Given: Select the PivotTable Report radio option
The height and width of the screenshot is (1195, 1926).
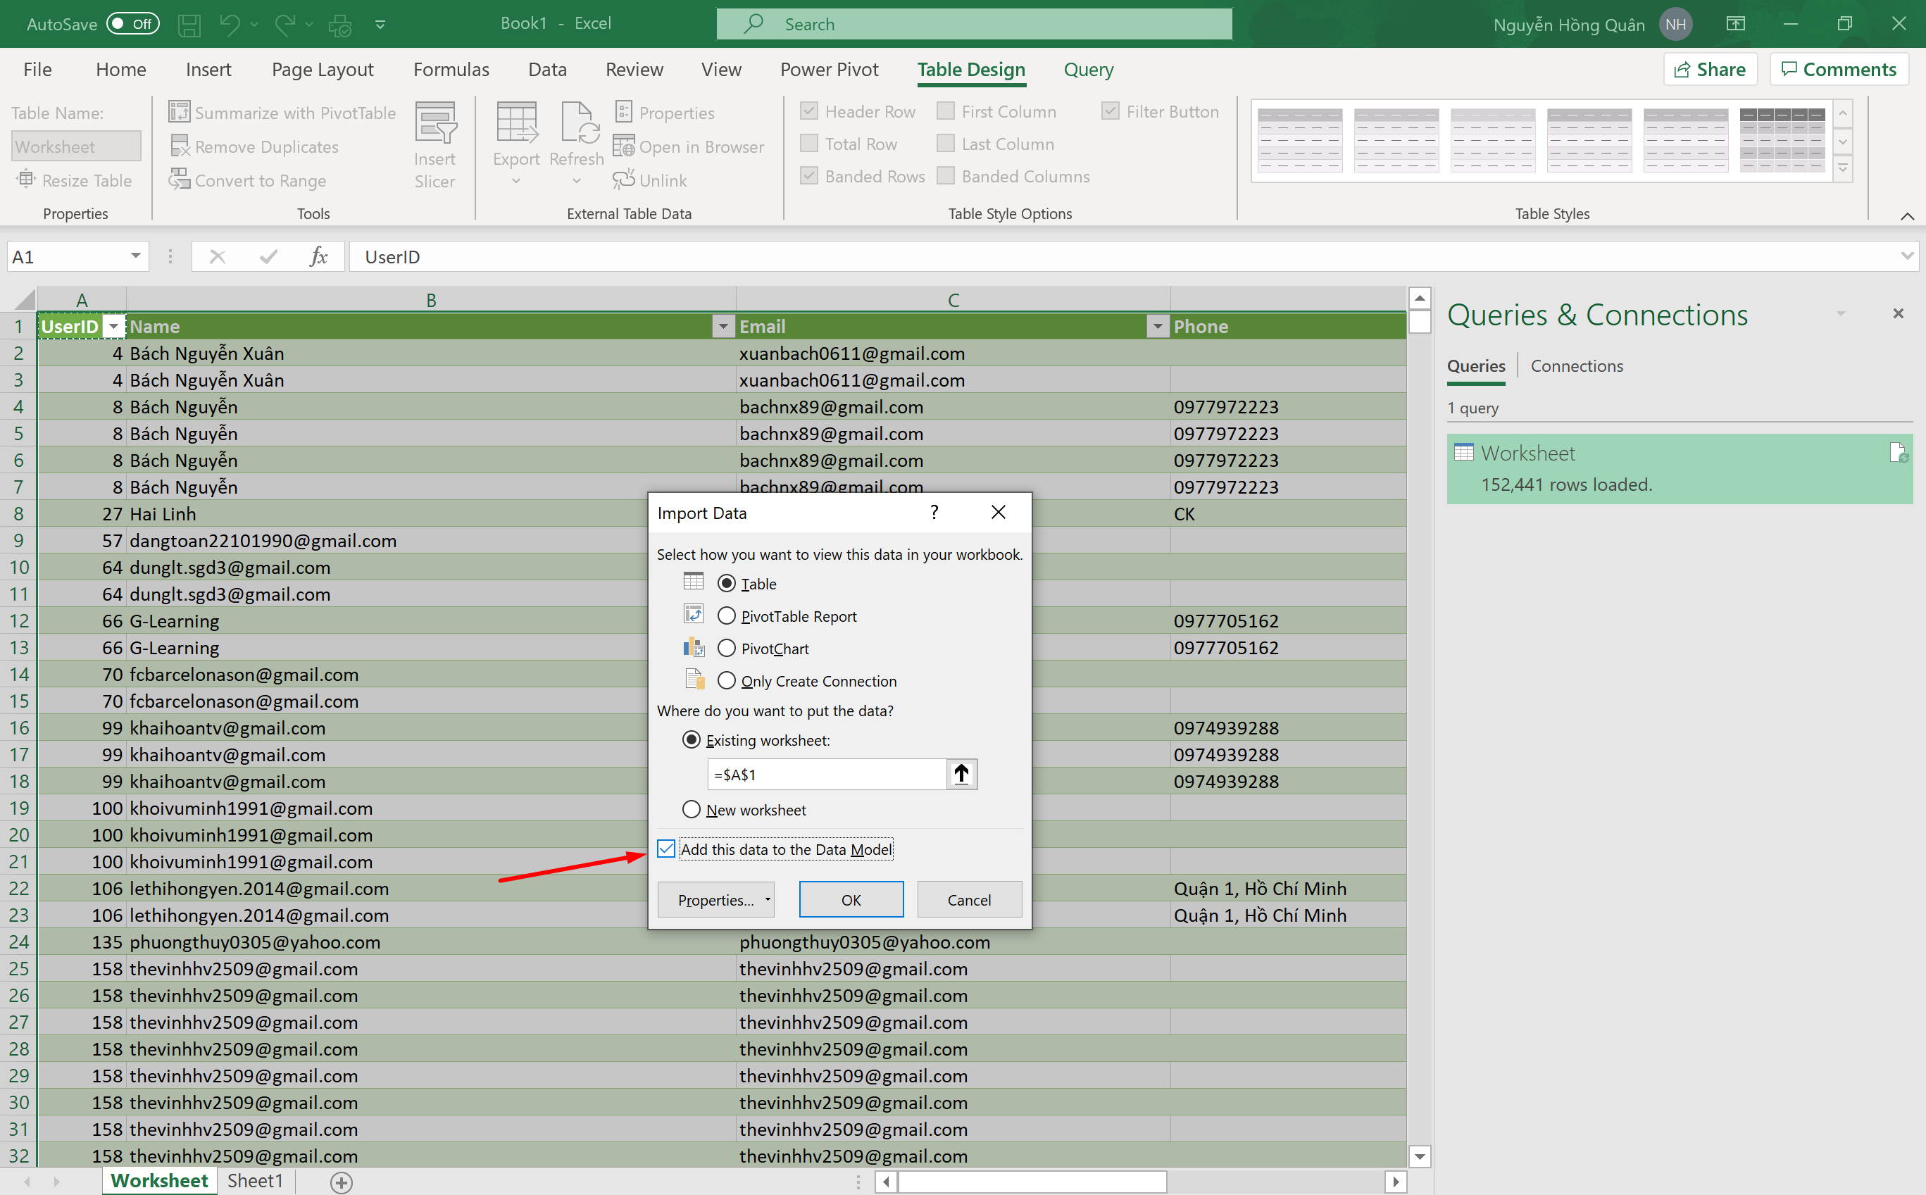Looking at the screenshot, I should coord(726,615).
